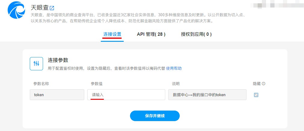Screen dimensions: 304x131
Task: Open the external link icon beside 天眼查
Action: point(52,8)
